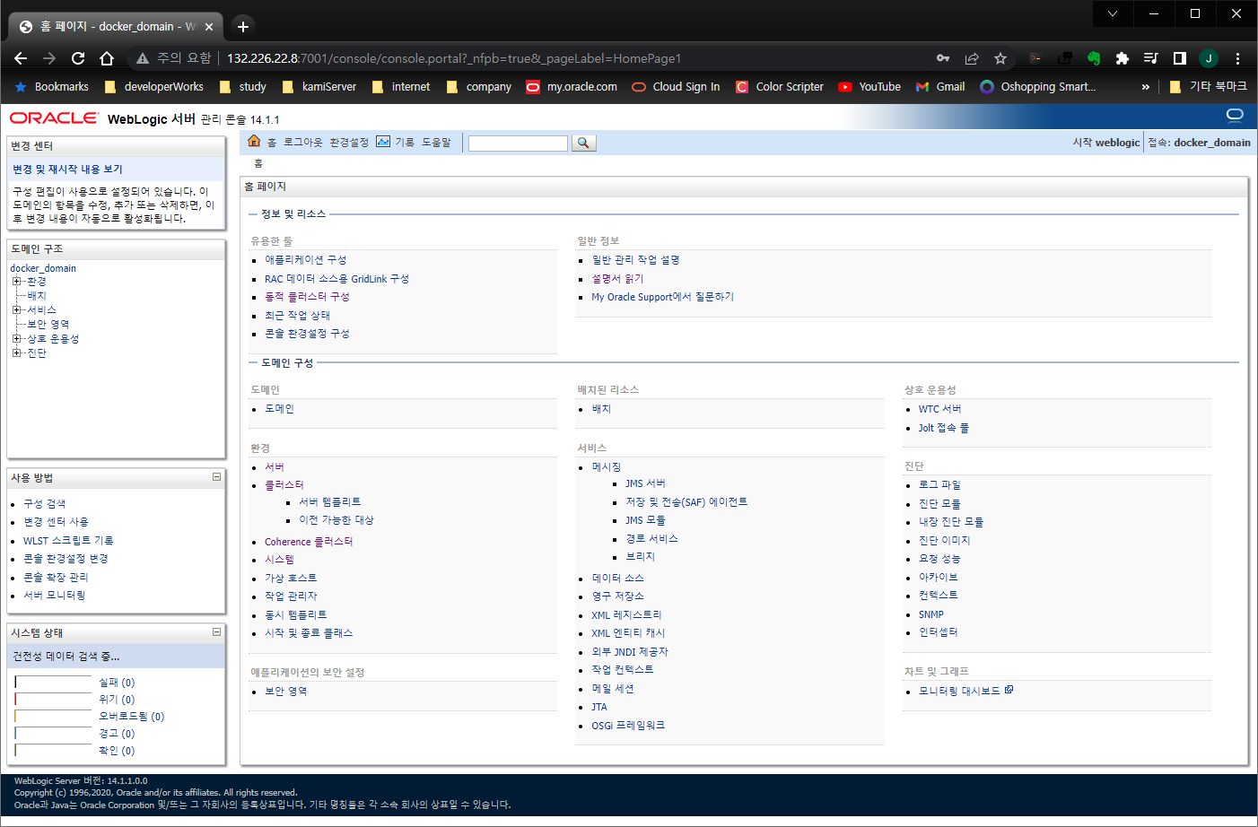Open the 서버 link under 환경
This screenshot has width=1258, height=827.
[x=275, y=467]
